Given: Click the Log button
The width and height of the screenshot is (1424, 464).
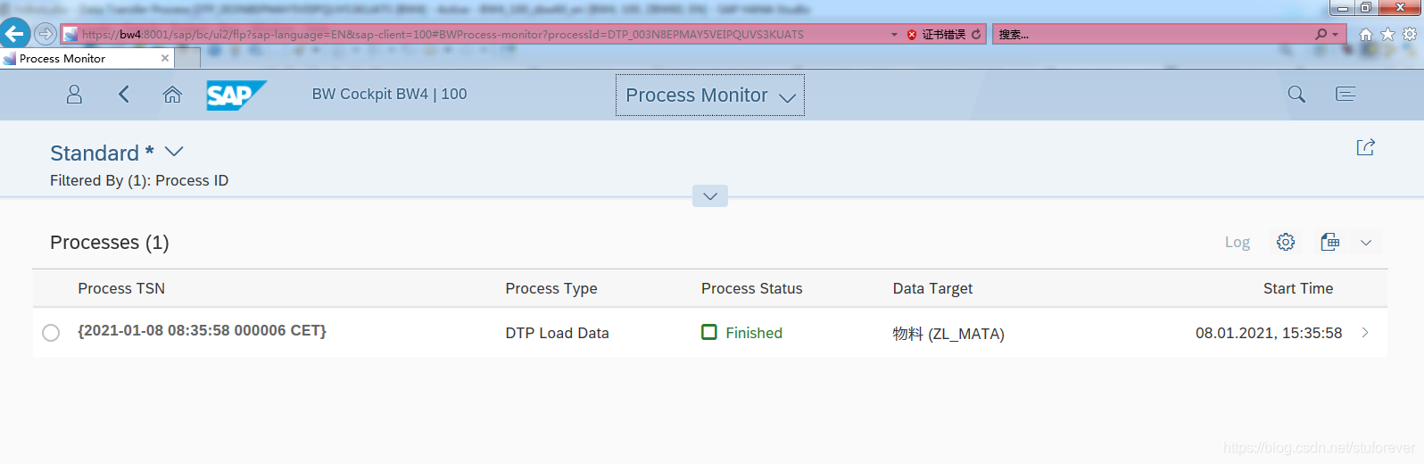Looking at the screenshot, I should 1237,242.
